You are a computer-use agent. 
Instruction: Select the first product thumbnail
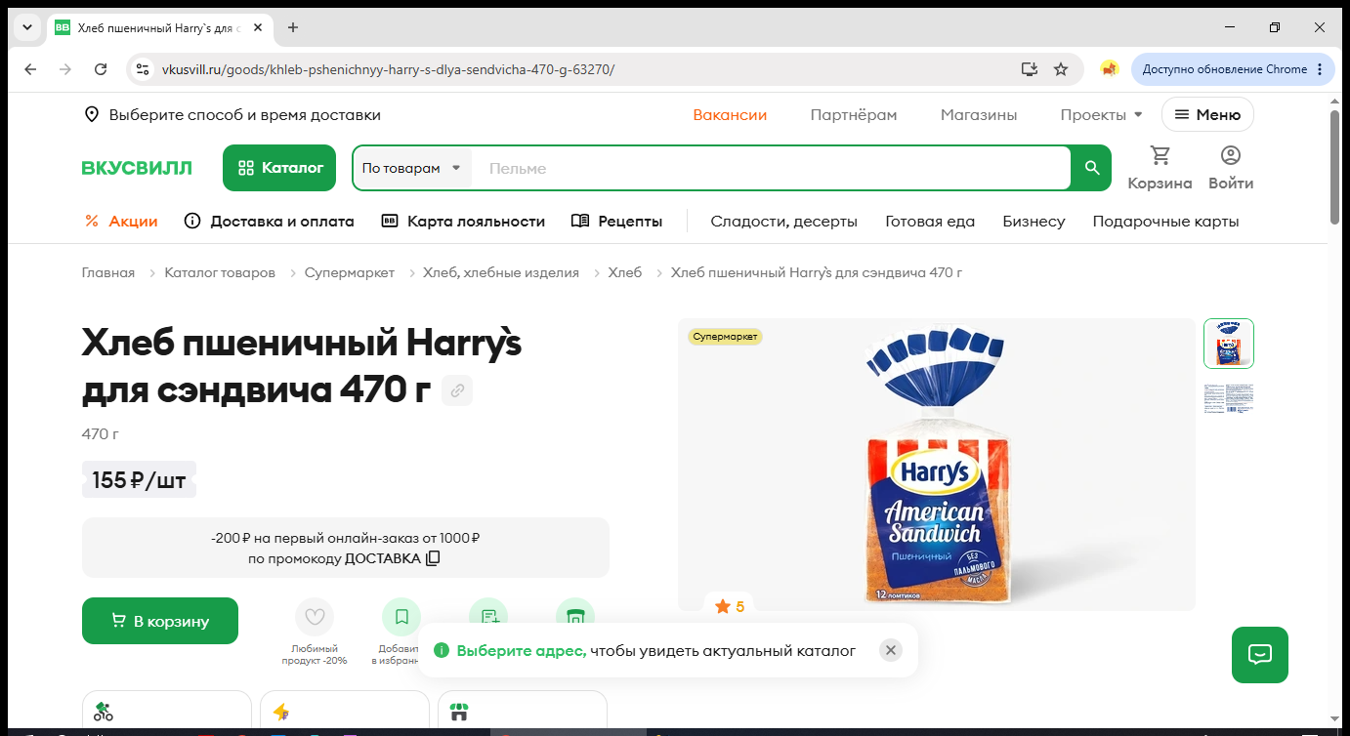pyautogui.click(x=1229, y=344)
